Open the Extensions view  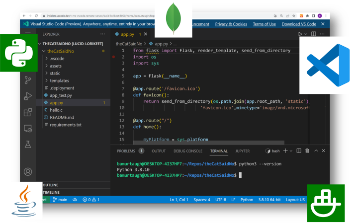pos(28,112)
